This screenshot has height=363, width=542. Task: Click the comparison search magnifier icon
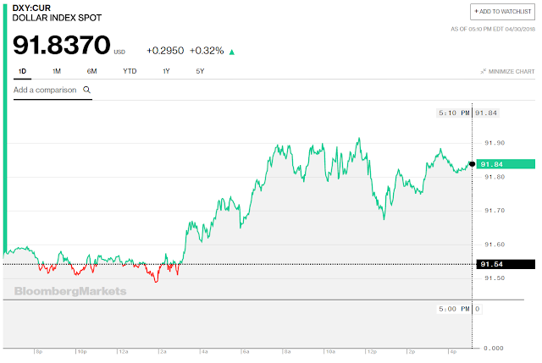point(86,91)
